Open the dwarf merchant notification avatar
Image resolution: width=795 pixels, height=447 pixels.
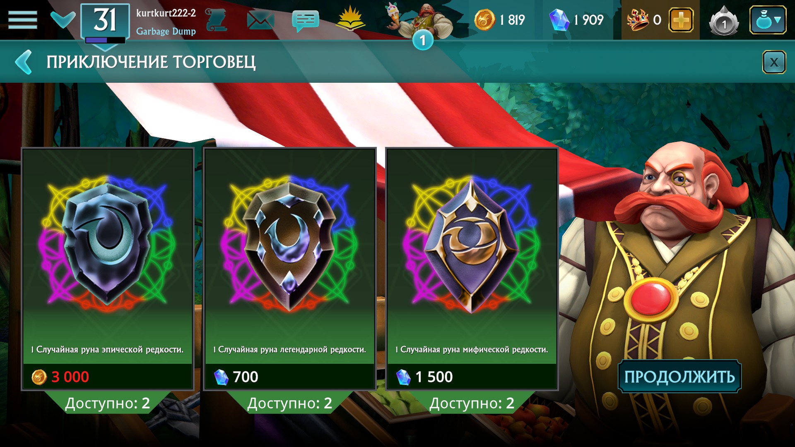[421, 23]
